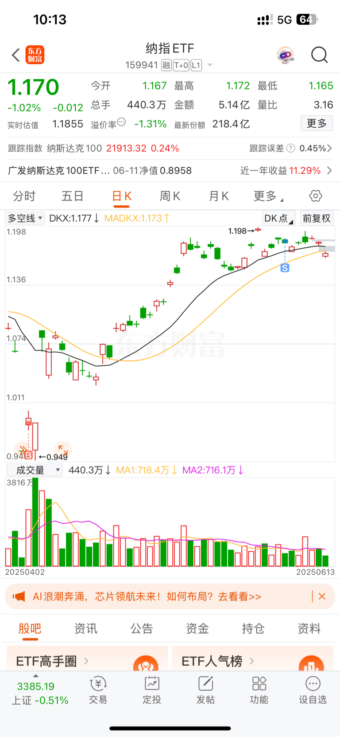Image resolution: width=340 pixels, height=737 pixels.
Task: Open 近一年收益 details chevron
Action: pos(329,171)
